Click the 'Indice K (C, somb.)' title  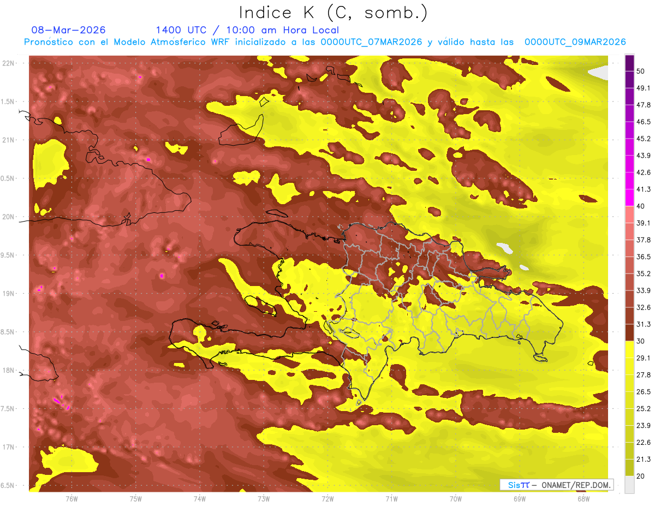(x=334, y=13)
